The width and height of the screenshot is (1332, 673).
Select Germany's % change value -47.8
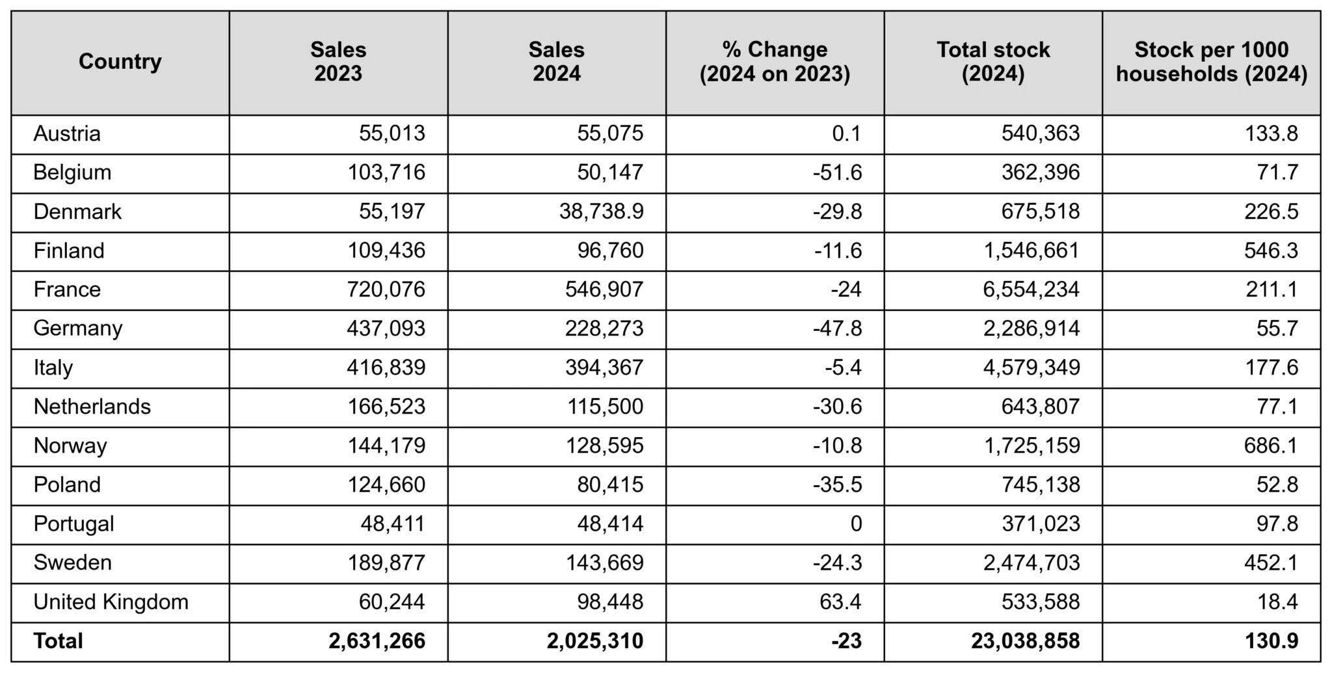(837, 329)
